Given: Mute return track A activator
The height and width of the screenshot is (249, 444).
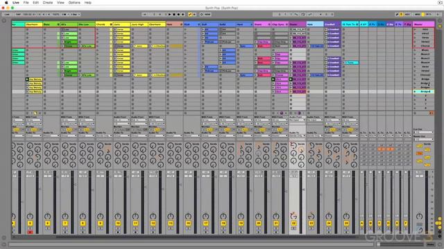Looking at the screenshot, I should point(362,223).
